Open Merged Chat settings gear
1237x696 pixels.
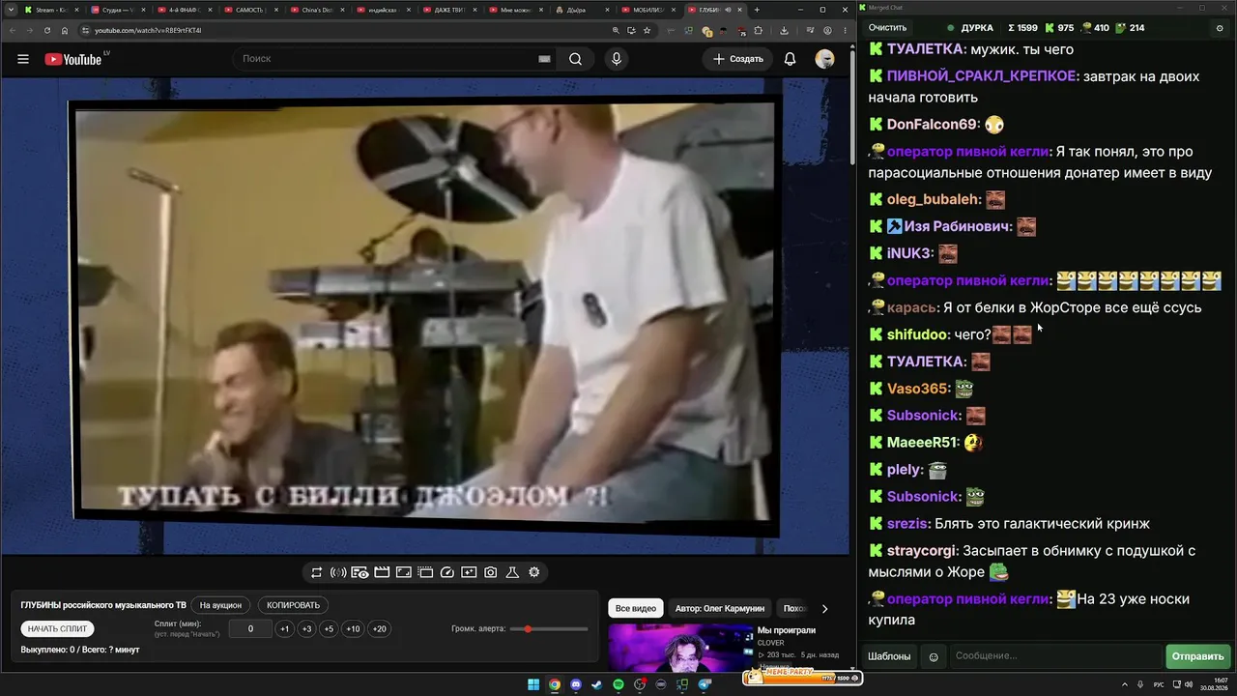tap(1220, 28)
